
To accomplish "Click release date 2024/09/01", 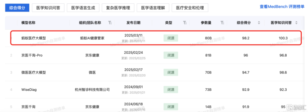I will click(x=133, y=87).
